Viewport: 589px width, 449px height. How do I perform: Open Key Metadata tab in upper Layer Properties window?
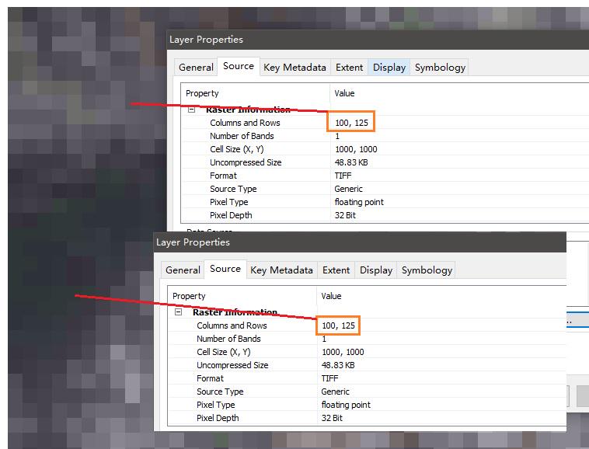point(294,68)
